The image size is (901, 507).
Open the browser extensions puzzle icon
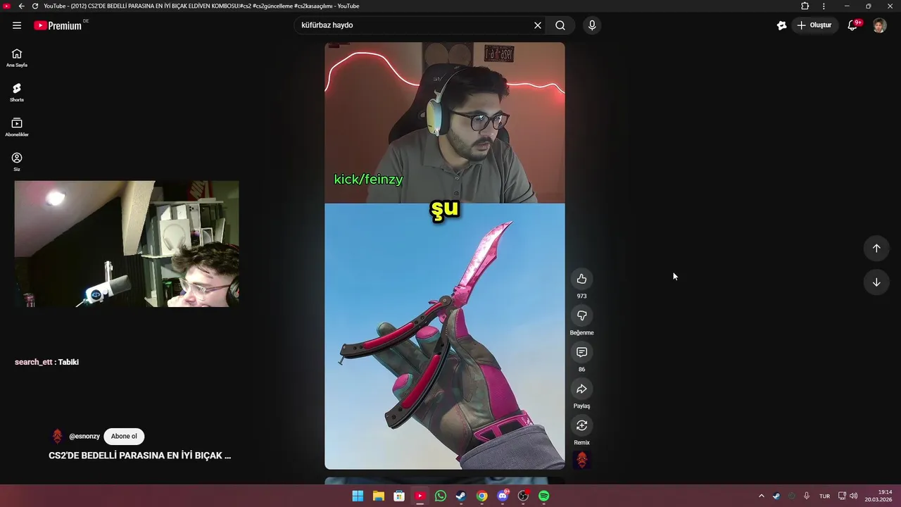pos(805,6)
